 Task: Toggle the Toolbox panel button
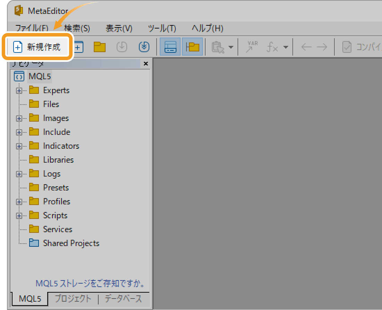pos(170,47)
